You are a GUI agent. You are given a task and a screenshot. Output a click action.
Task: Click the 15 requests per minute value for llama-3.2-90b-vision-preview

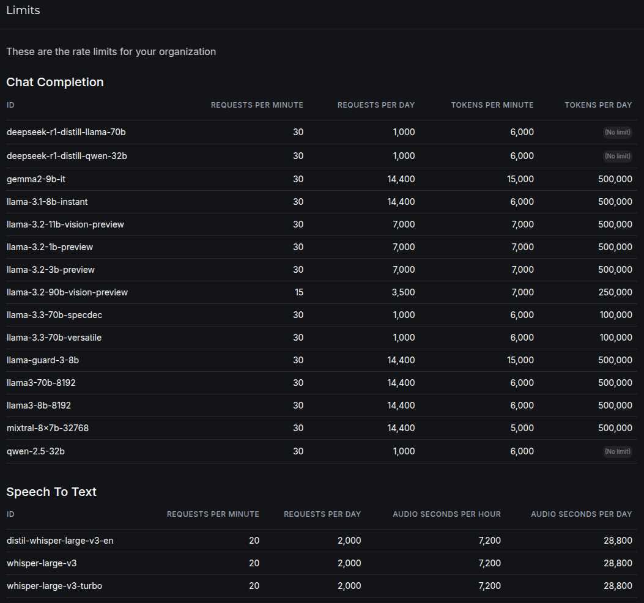pos(299,292)
